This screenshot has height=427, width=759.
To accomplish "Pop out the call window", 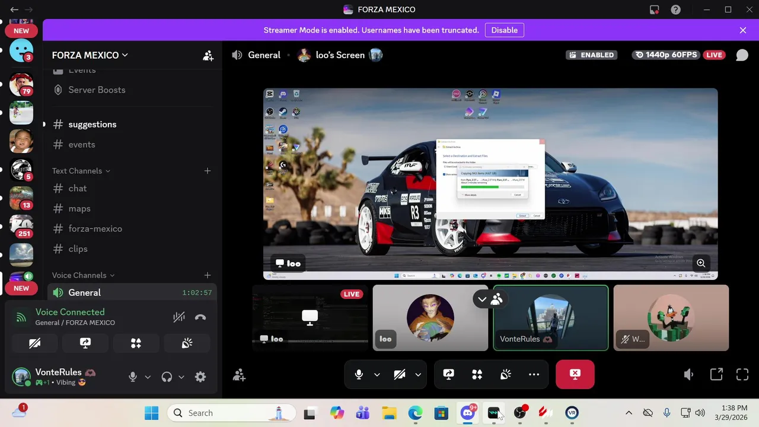I will (716, 375).
